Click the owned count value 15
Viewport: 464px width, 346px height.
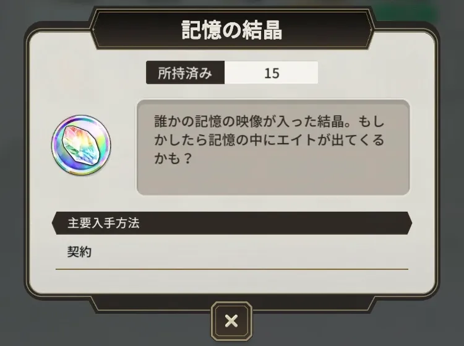[x=272, y=73]
